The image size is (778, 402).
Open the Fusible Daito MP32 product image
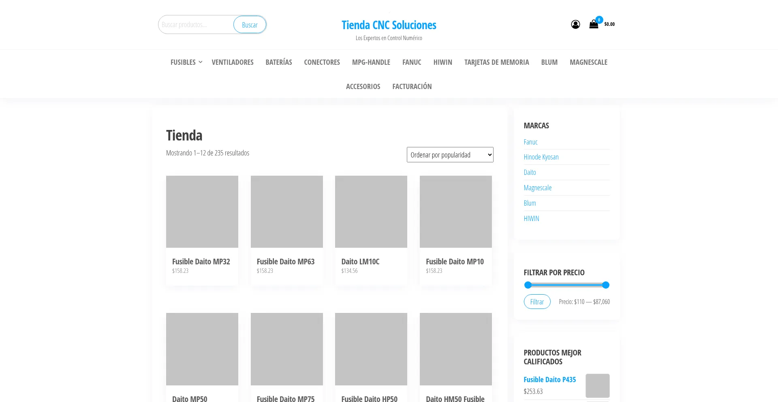tap(202, 212)
